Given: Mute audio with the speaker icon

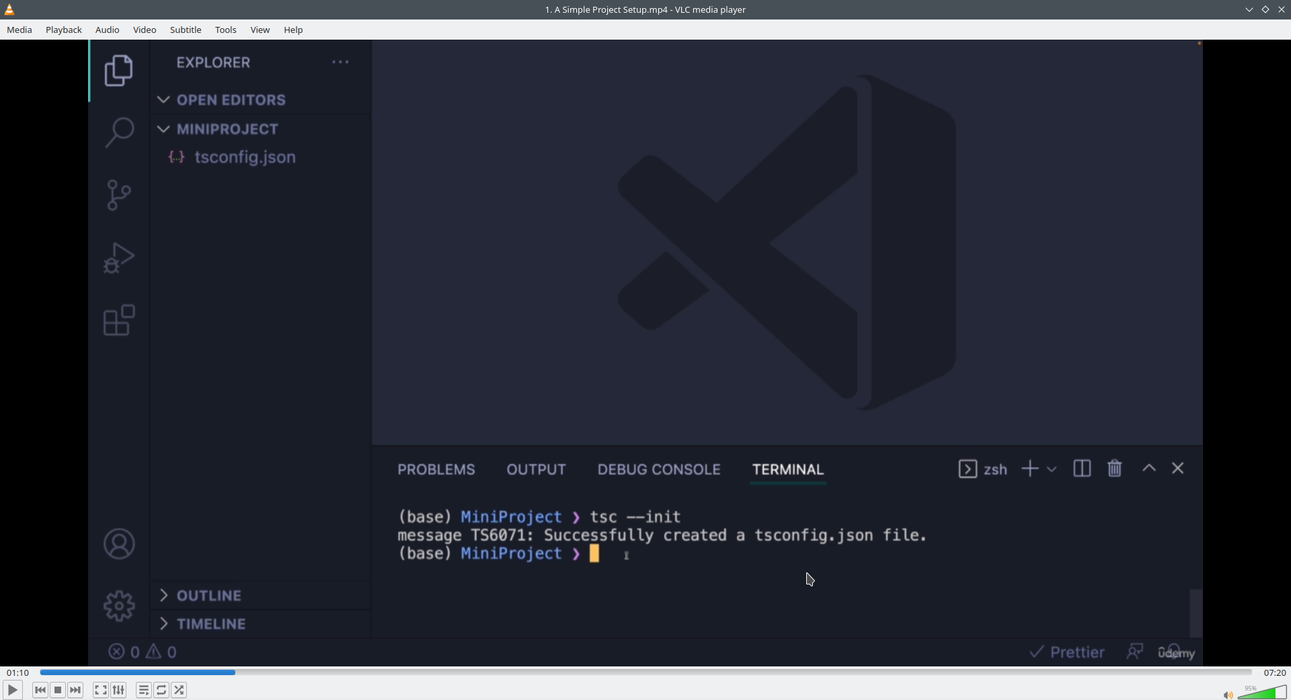Looking at the screenshot, I should point(1228,695).
